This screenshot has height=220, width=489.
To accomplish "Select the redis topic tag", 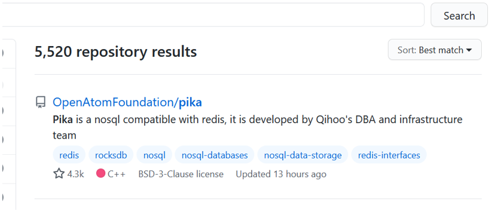I will [69, 155].
